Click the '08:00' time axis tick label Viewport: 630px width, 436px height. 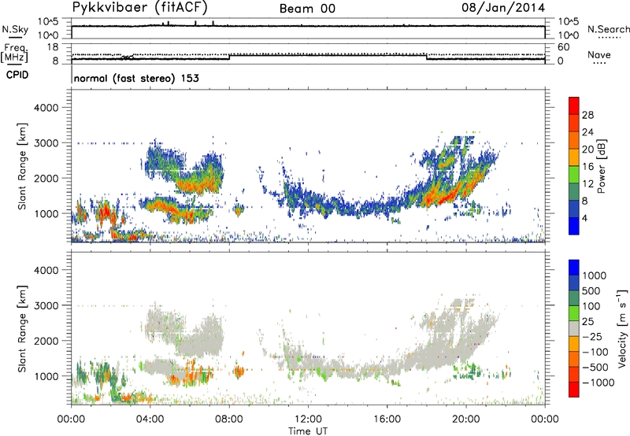[228, 419]
